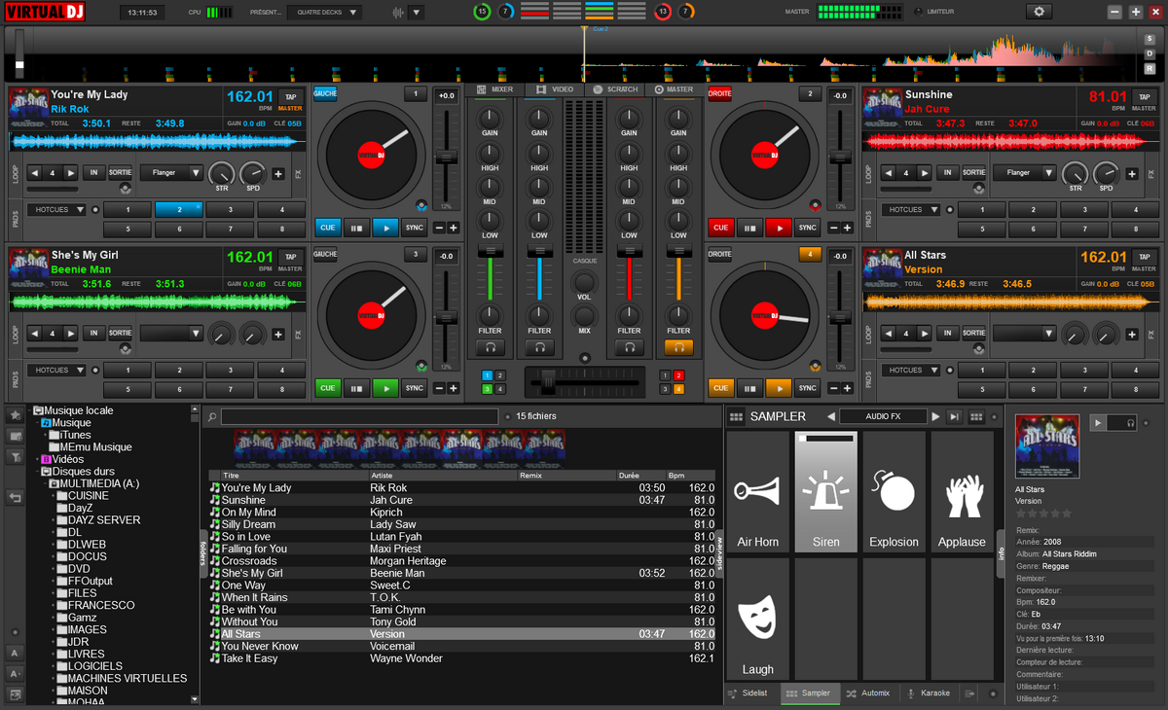Click TAP button on deck 1
Image resolution: width=1168 pixels, height=710 pixels.
tap(290, 96)
